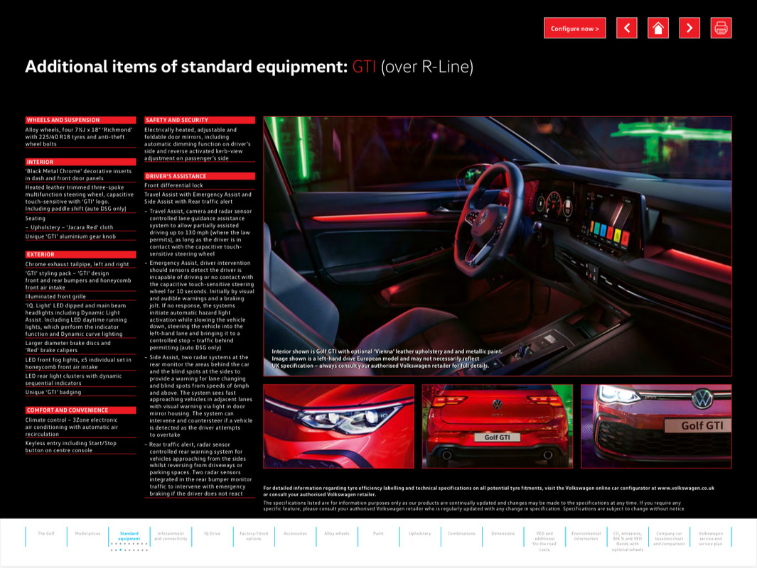The width and height of the screenshot is (757, 568).
Task: Click the front grille Golf GTI photo
Action: [656, 426]
